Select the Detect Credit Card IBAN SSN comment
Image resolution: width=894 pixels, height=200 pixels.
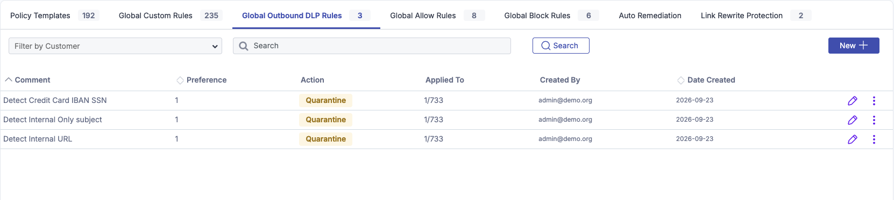[x=55, y=100]
